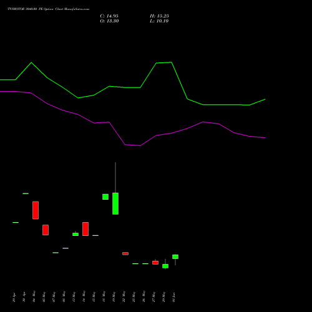Click the large red candle on 04 May
This screenshot has height=312, width=312.
tap(36, 210)
